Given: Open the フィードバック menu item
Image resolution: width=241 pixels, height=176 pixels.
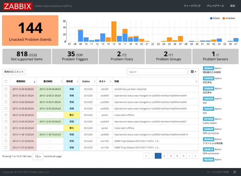Looking at the screenshot, I should coord(192,6).
